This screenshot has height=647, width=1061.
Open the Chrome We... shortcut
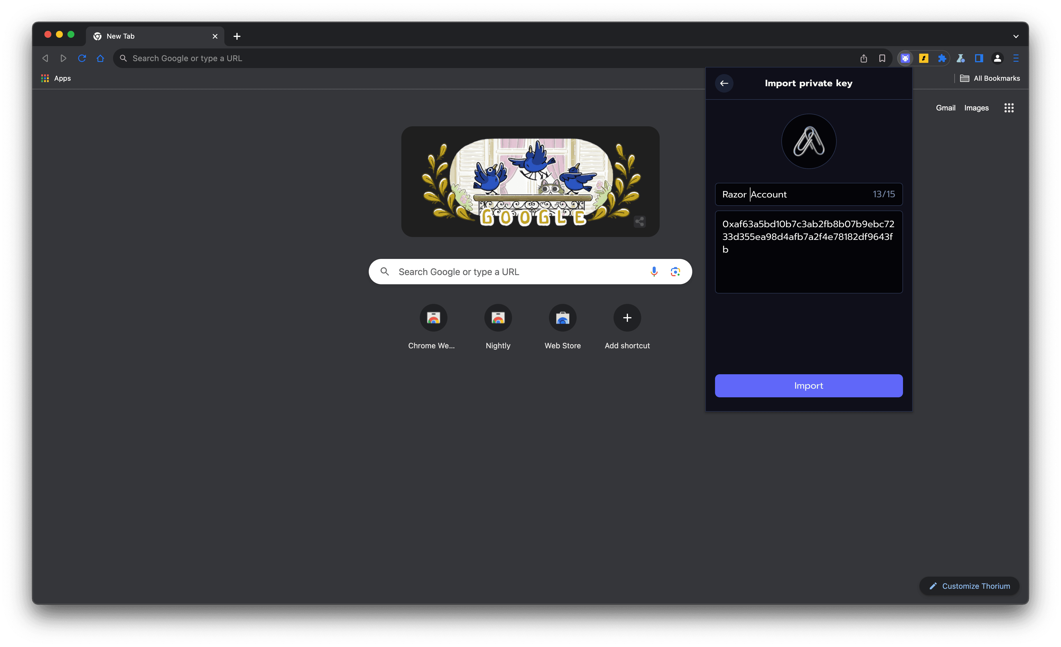(433, 327)
